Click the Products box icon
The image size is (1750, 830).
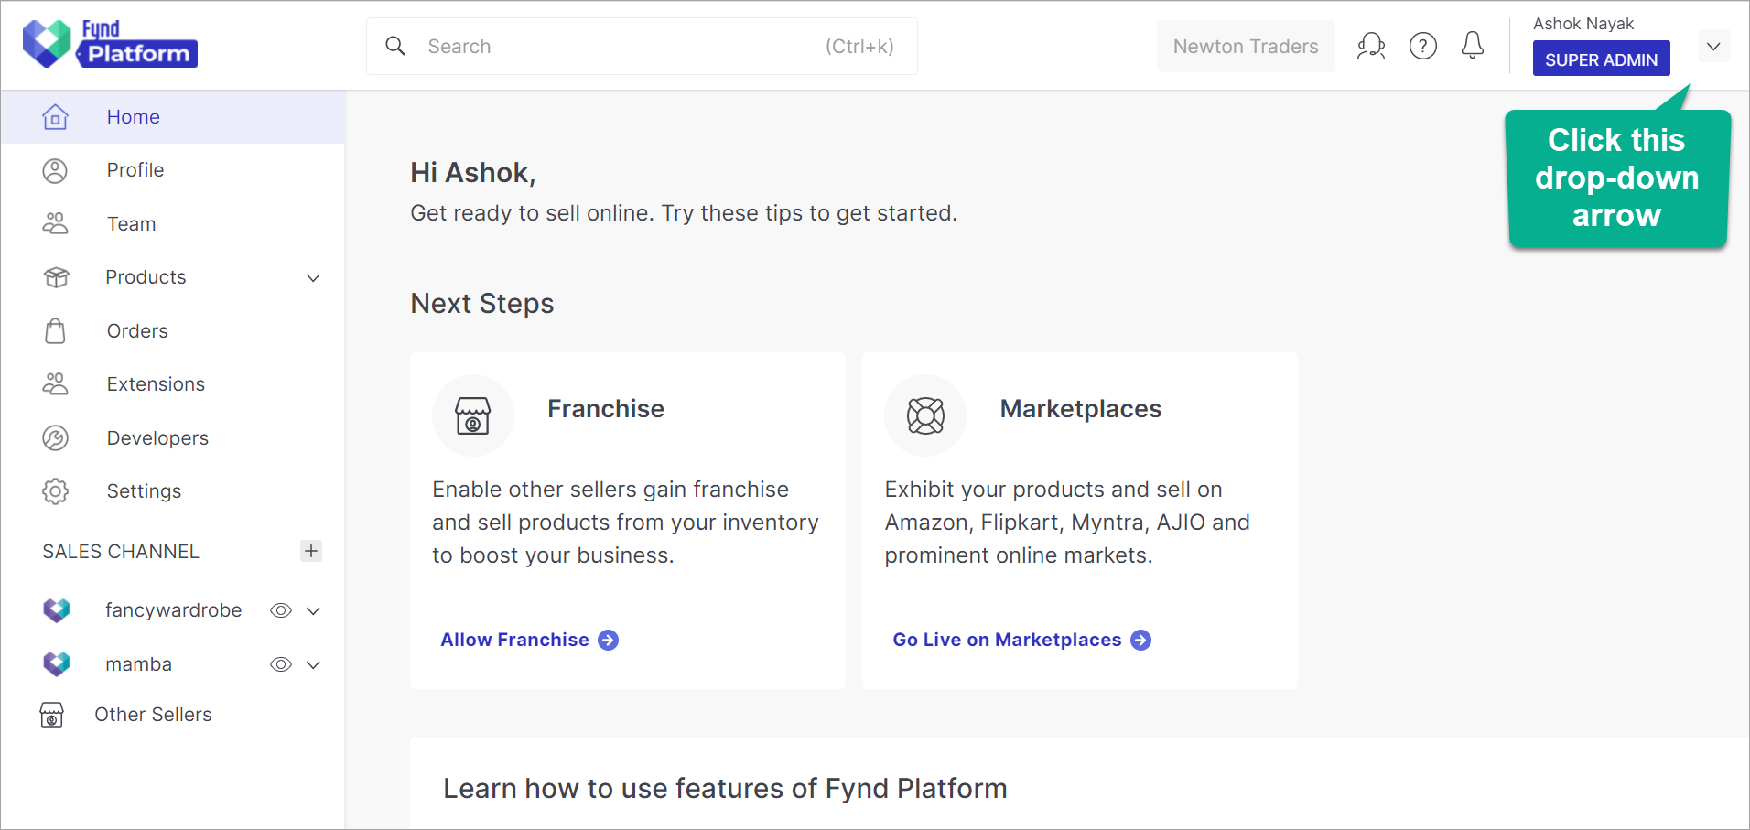tap(56, 277)
